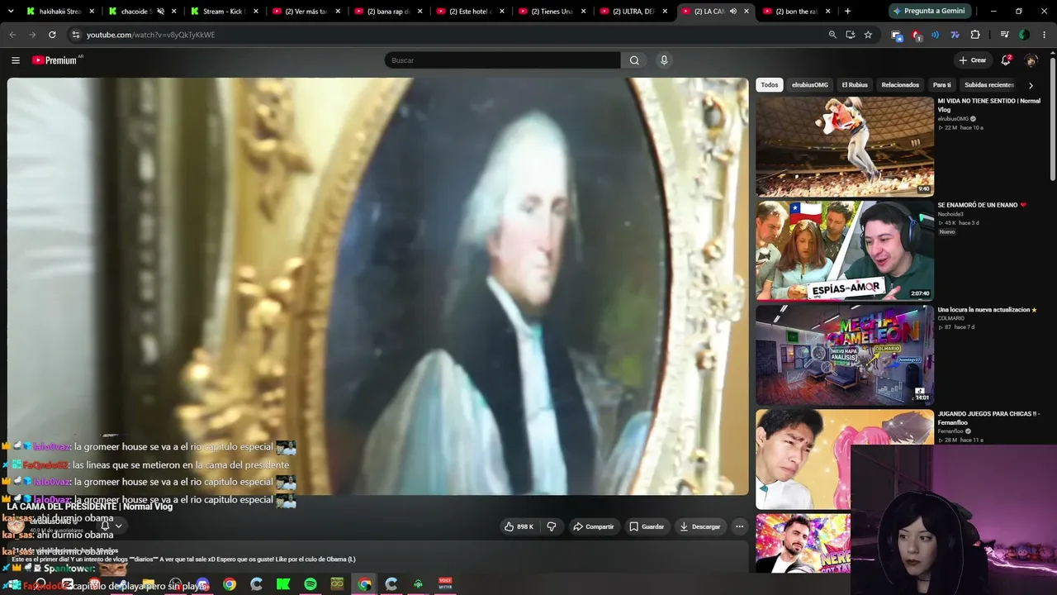Switch to the Este hotel browser tab

[471, 12]
